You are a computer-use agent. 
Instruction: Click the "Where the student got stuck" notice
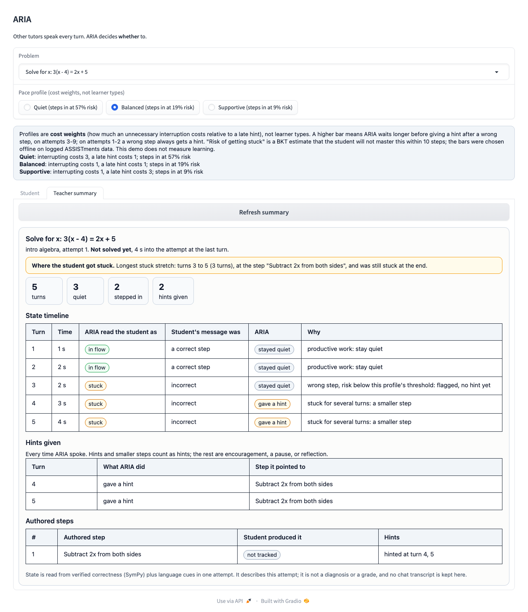[x=264, y=266]
